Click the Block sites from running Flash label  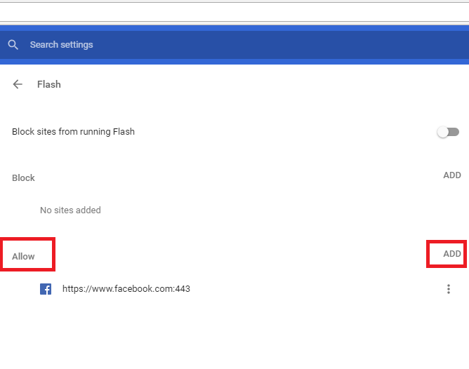[x=73, y=132]
